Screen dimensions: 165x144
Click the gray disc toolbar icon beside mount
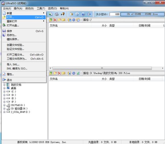coord(57,14)
